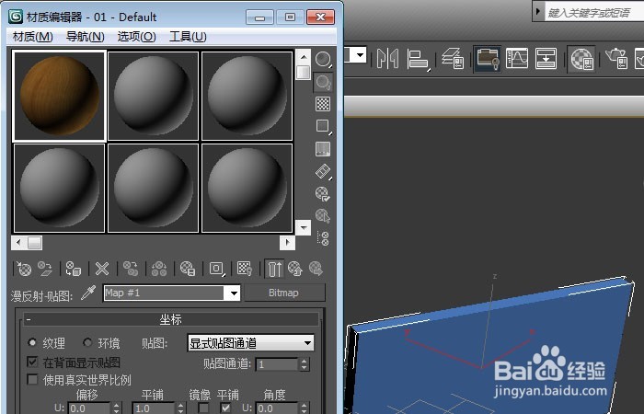
Task: Uncheck the 平铺 U checkbox
Action: 225,408
